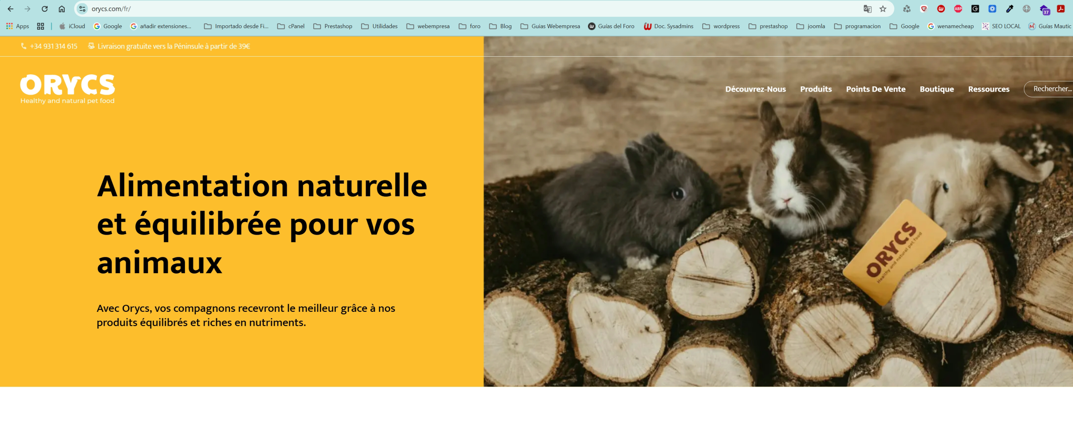
Task: Click the Adobe Acrobat PDF extension icon
Action: coord(1061,9)
